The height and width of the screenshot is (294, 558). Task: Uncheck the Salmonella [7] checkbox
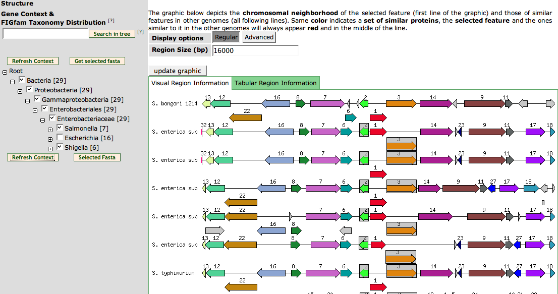[x=60, y=128]
